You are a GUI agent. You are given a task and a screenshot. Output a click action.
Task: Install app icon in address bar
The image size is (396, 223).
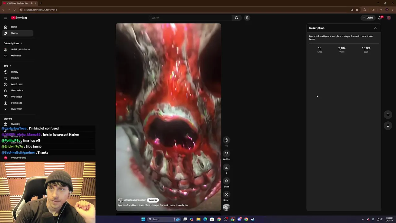coord(352,10)
